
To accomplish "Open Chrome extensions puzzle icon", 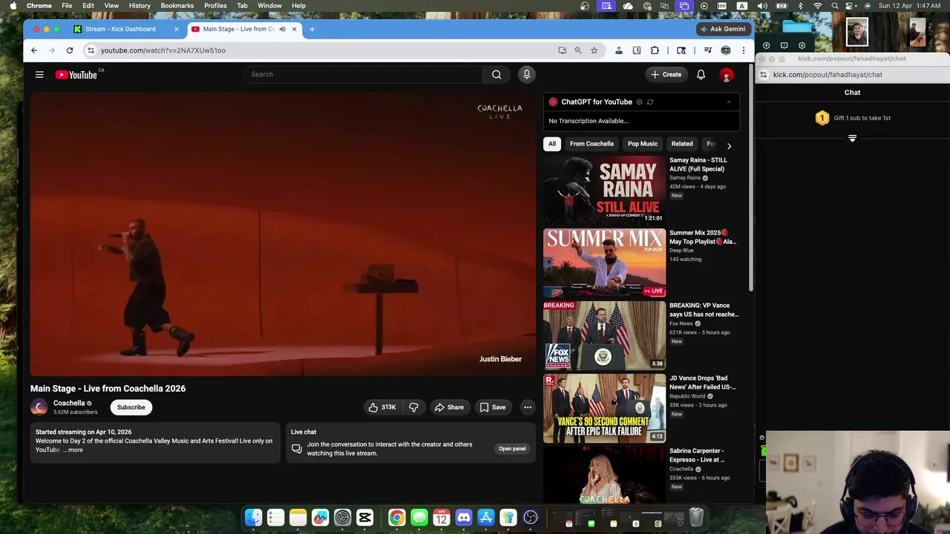I will click(x=655, y=50).
